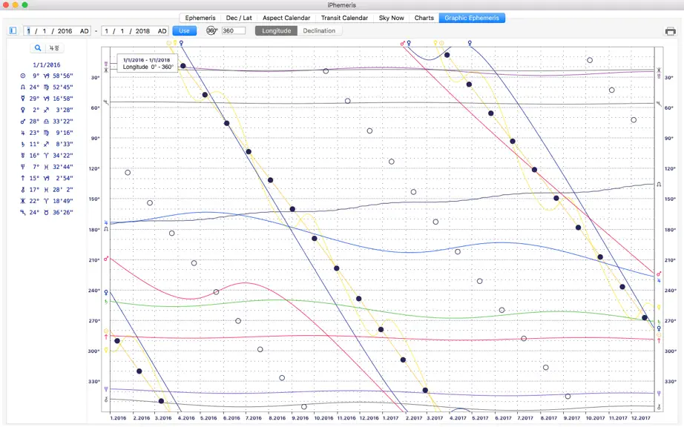Image resolution: width=684 pixels, height=427 pixels.
Task: Switch to Longitude mode
Action: [276, 30]
